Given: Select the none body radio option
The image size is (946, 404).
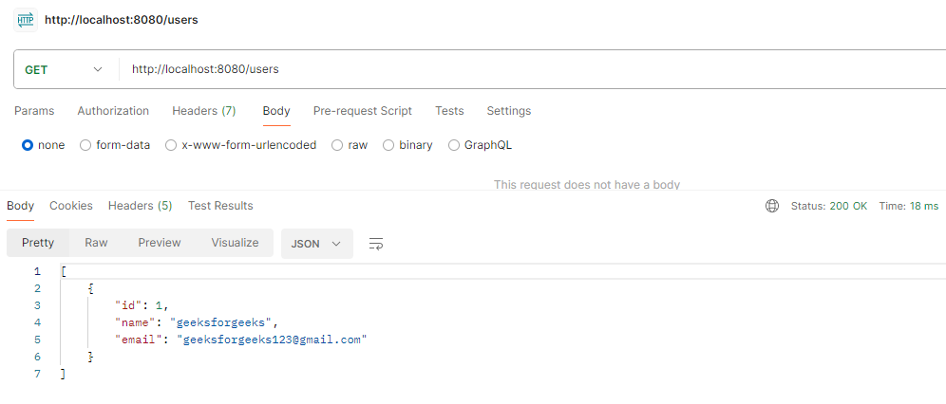Looking at the screenshot, I should [x=28, y=145].
